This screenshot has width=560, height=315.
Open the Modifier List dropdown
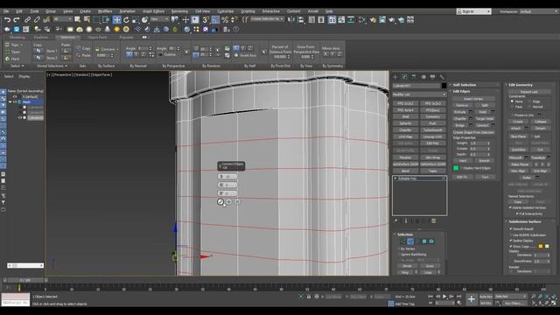(420, 94)
